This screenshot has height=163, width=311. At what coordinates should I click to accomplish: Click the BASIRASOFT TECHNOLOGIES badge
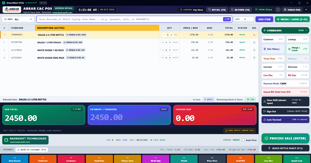coord(26,140)
